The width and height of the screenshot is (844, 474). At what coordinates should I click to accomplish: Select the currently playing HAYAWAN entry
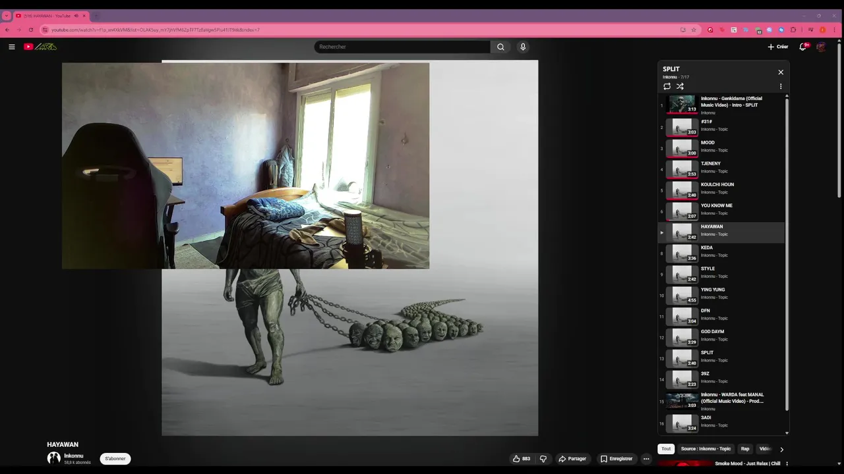pos(721,232)
